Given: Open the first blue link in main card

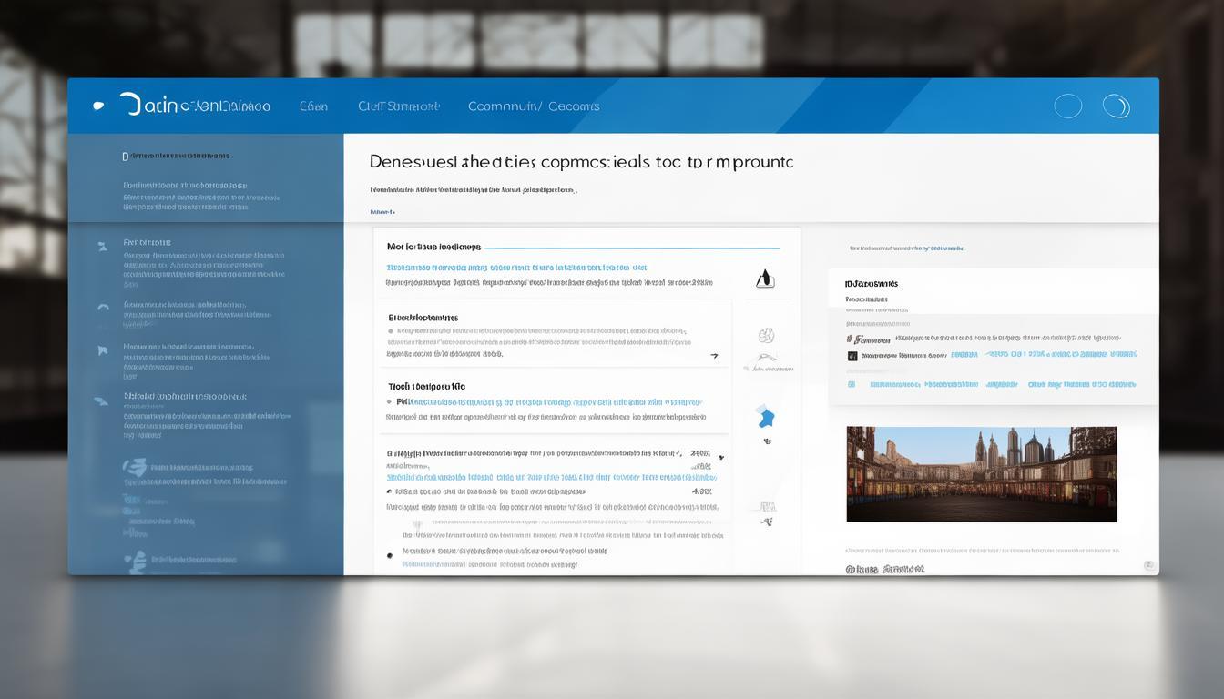Looking at the screenshot, I should [x=515, y=268].
